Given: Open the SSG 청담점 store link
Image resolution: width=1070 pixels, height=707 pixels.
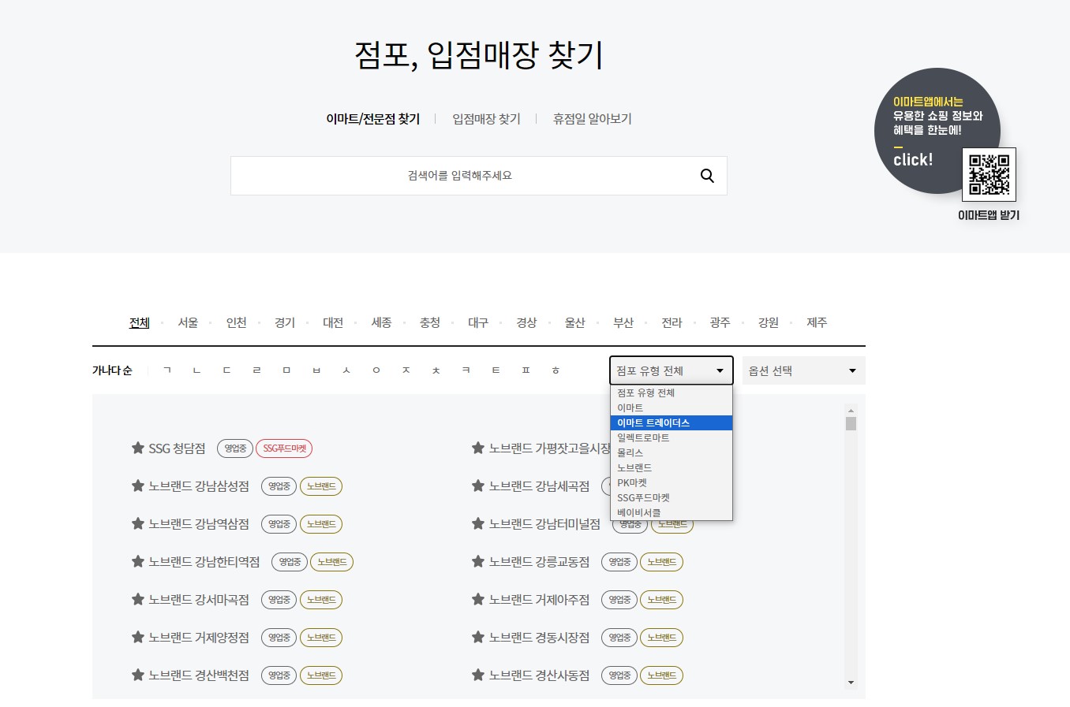Looking at the screenshot, I should pyautogui.click(x=177, y=448).
